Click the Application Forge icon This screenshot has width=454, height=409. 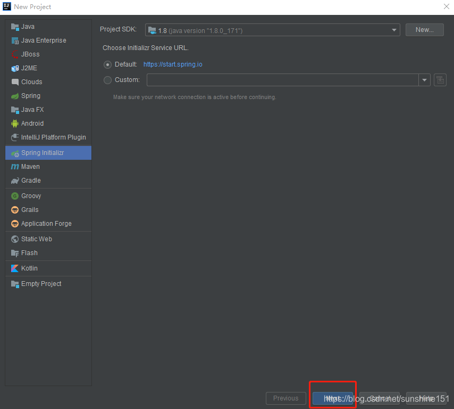pos(15,224)
